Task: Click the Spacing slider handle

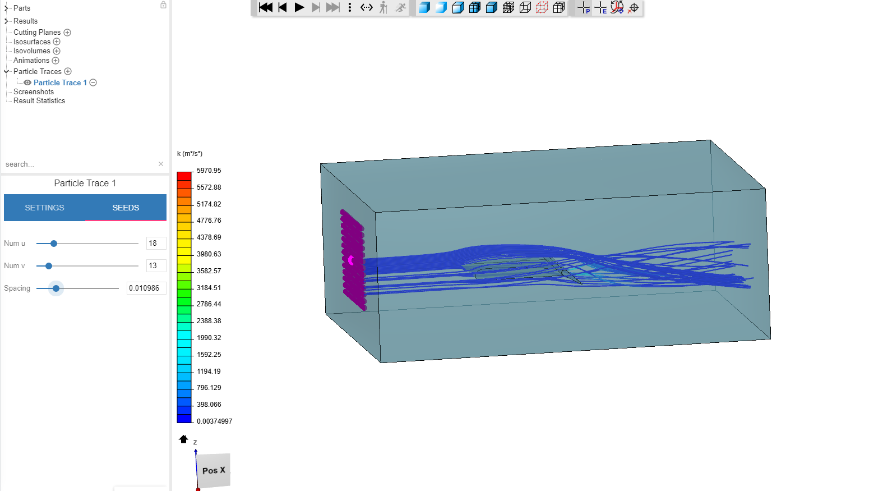Action: (56, 288)
